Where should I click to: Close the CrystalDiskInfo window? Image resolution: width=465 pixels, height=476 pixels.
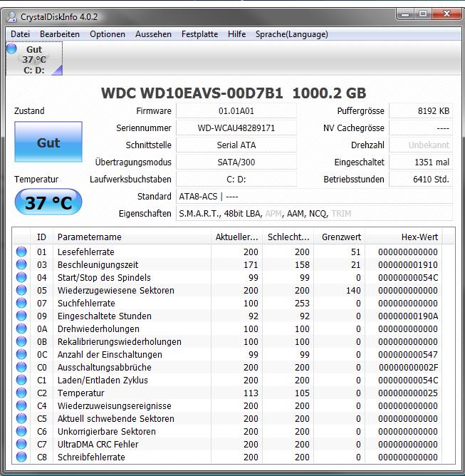[x=446, y=14]
